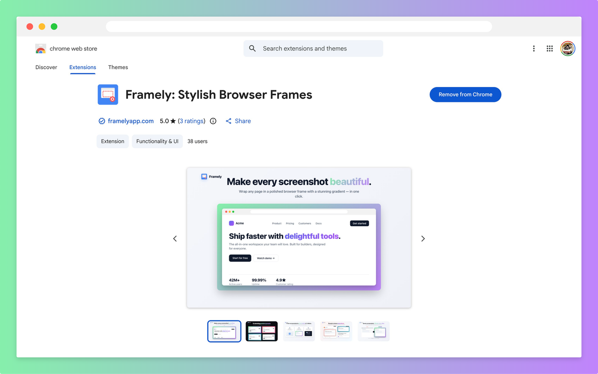Click the Share link

[x=238, y=121]
